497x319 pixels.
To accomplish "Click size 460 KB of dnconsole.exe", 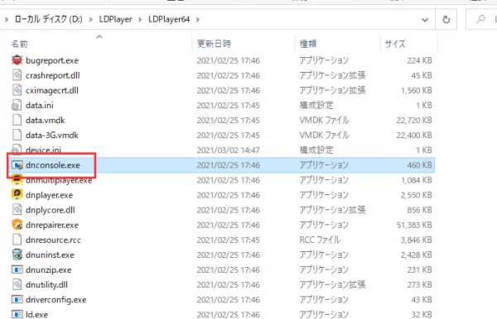I will click(x=419, y=165).
